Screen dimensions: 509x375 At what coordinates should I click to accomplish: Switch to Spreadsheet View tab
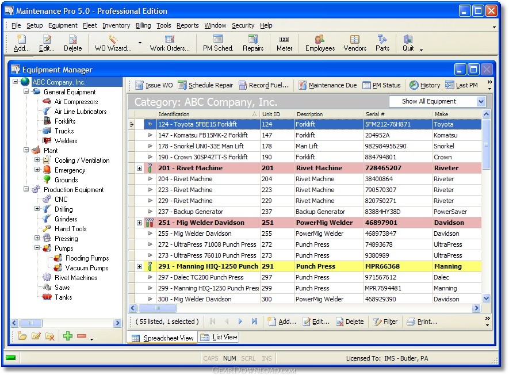163,338
